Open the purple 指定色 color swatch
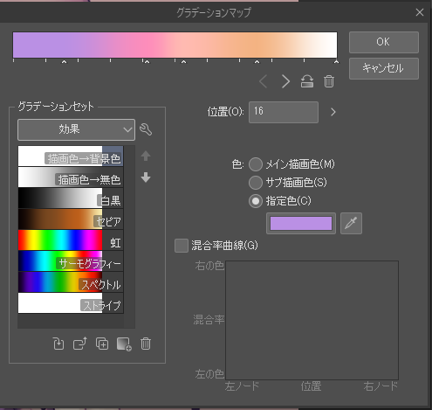This screenshot has height=410, width=432. click(301, 223)
